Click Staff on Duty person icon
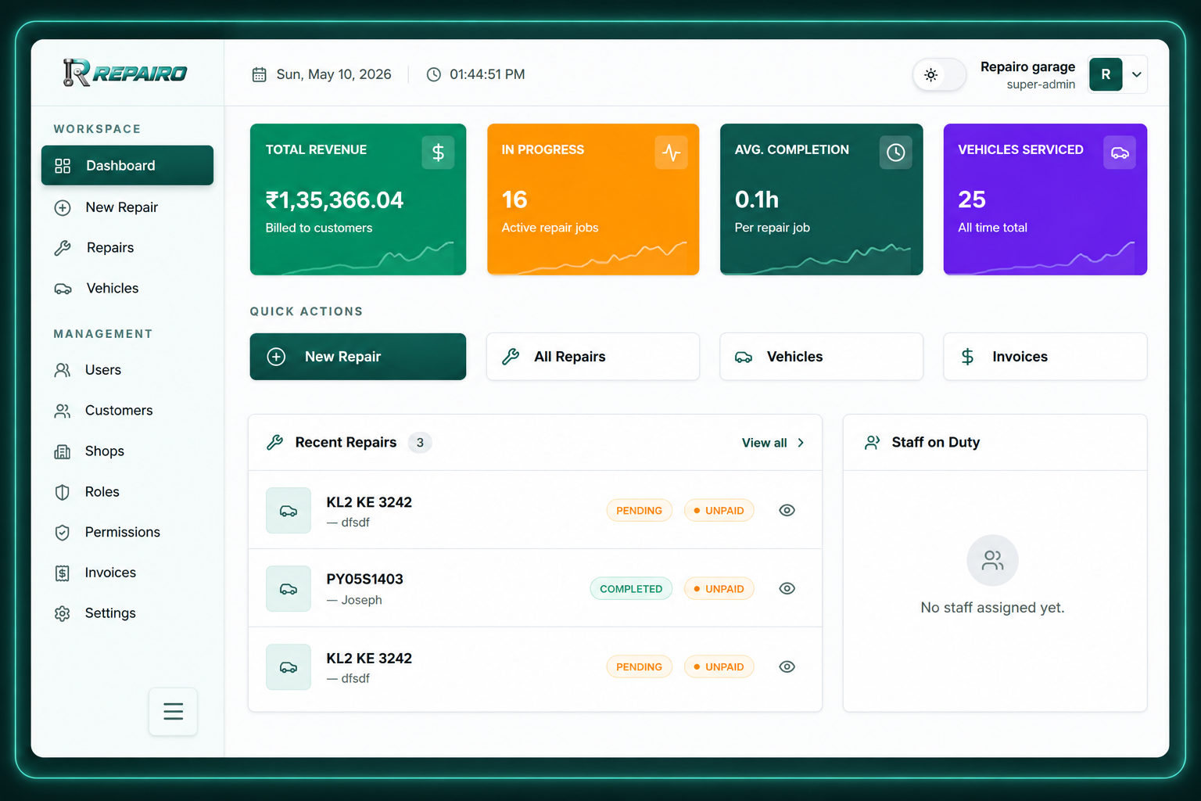Screen dimensions: 1201x801 click(873, 443)
